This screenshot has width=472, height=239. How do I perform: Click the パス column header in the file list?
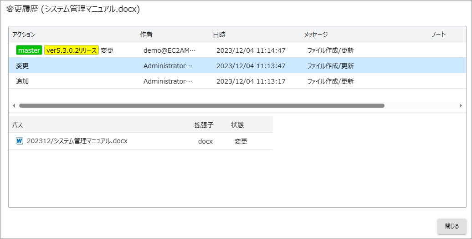tap(17, 124)
